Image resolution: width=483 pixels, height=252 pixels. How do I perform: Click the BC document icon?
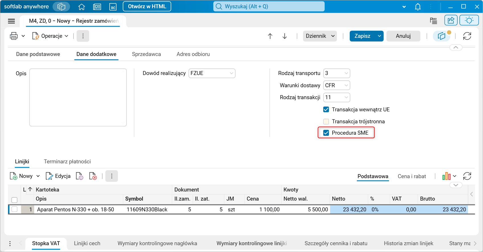(113, 7)
